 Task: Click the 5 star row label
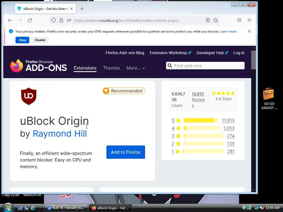[x=176, y=120]
